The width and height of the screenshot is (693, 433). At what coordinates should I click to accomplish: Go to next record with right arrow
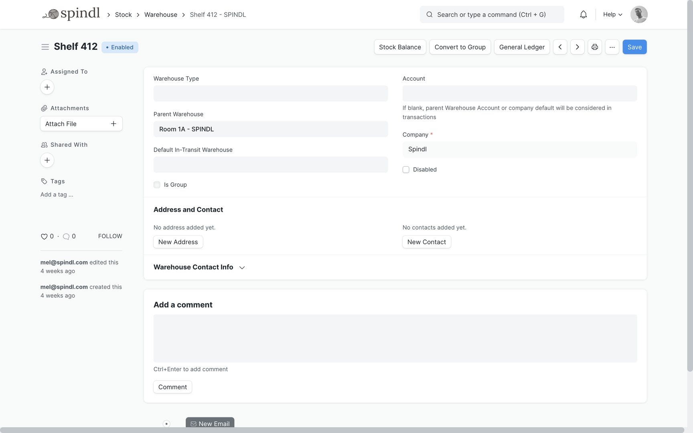point(577,47)
